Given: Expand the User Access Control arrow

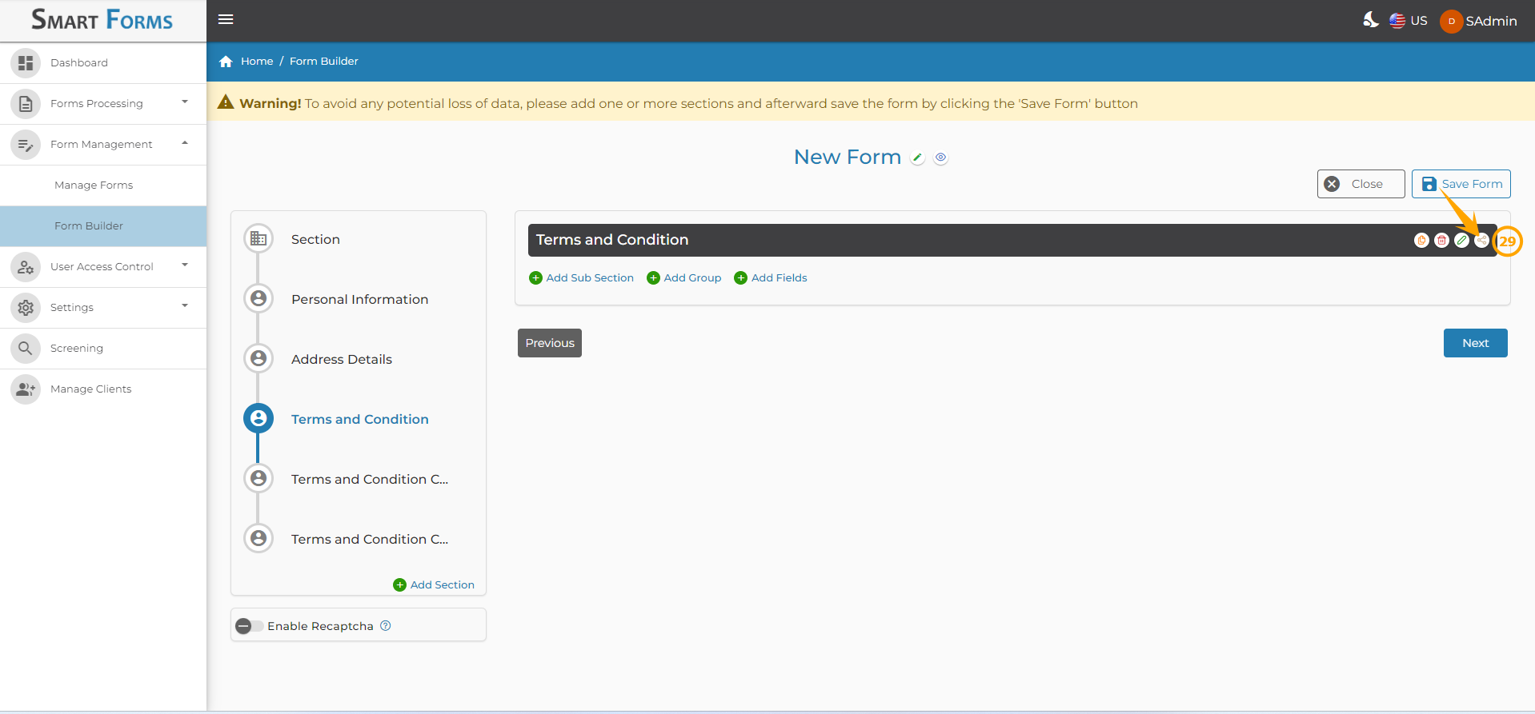Looking at the screenshot, I should pyautogui.click(x=185, y=265).
